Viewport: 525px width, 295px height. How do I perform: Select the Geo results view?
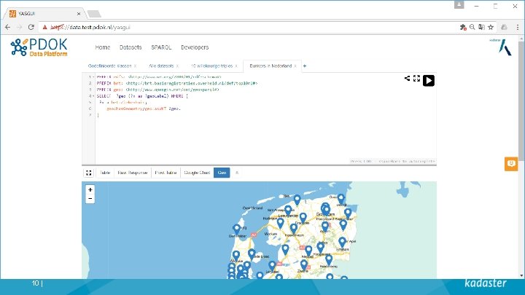point(222,173)
